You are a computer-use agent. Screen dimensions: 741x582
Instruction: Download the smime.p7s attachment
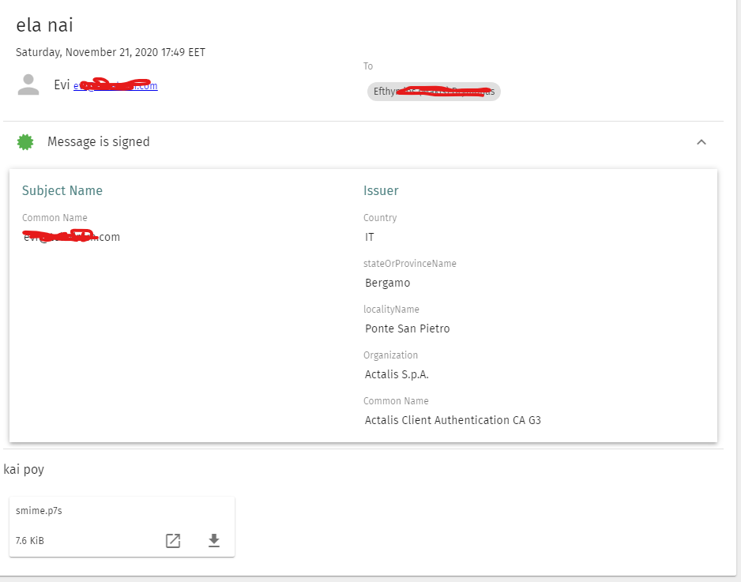(213, 541)
